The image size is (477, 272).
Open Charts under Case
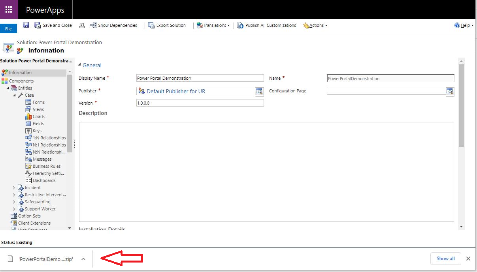pos(39,116)
